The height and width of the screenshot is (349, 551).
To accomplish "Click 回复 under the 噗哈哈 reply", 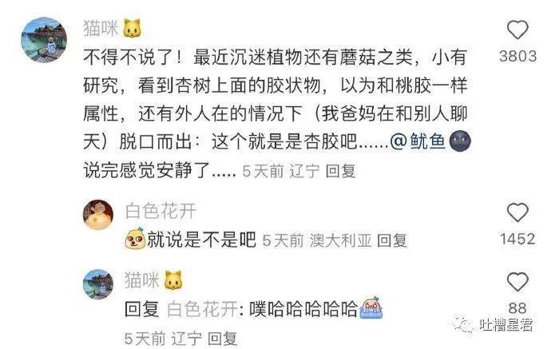I will tap(223, 339).
